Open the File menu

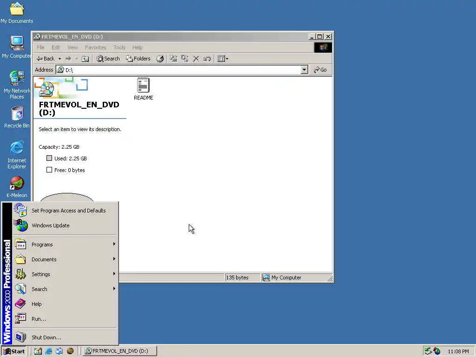[40, 47]
